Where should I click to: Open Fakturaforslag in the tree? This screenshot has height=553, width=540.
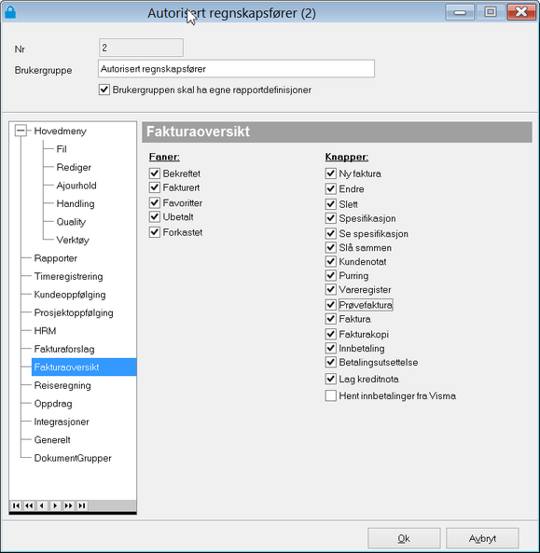pyautogui.click(x=64, y=349)
